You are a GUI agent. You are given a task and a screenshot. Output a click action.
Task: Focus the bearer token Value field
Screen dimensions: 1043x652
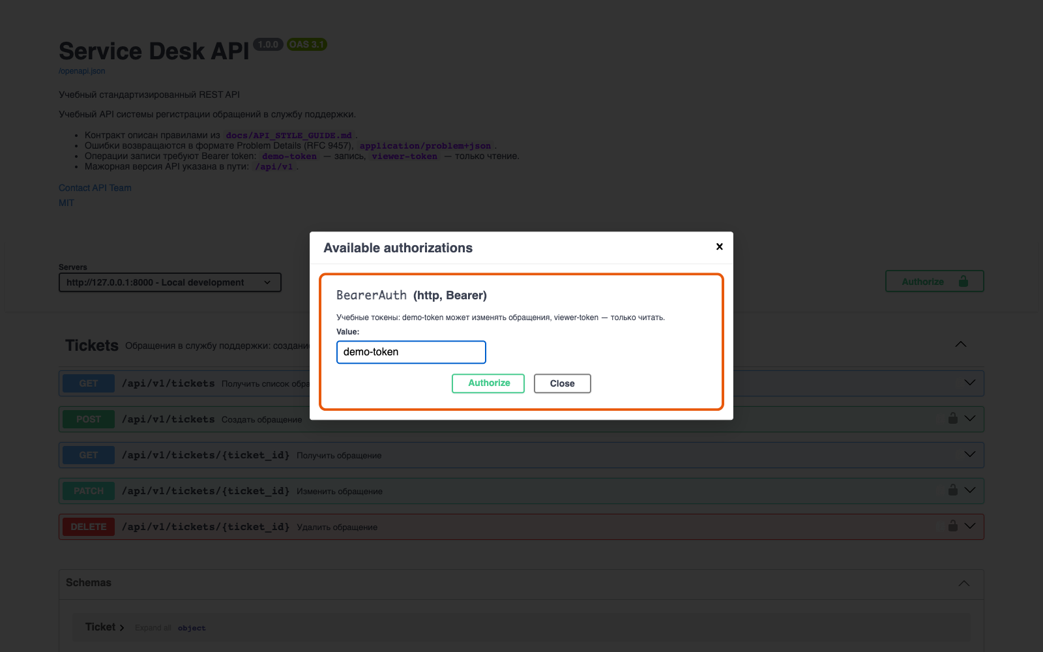pos(411,352)
